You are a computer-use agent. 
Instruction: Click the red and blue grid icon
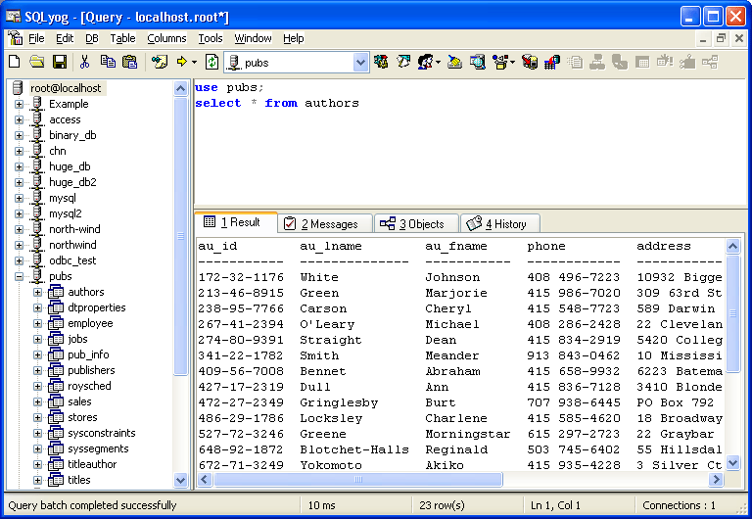(x=552, y=62)
